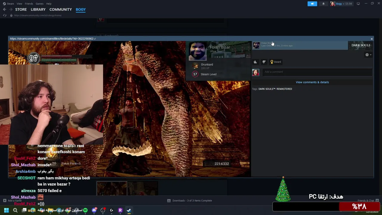
Task: Select the first screenshot thumbnail behind overlay
Action: (x=112, y=188)
